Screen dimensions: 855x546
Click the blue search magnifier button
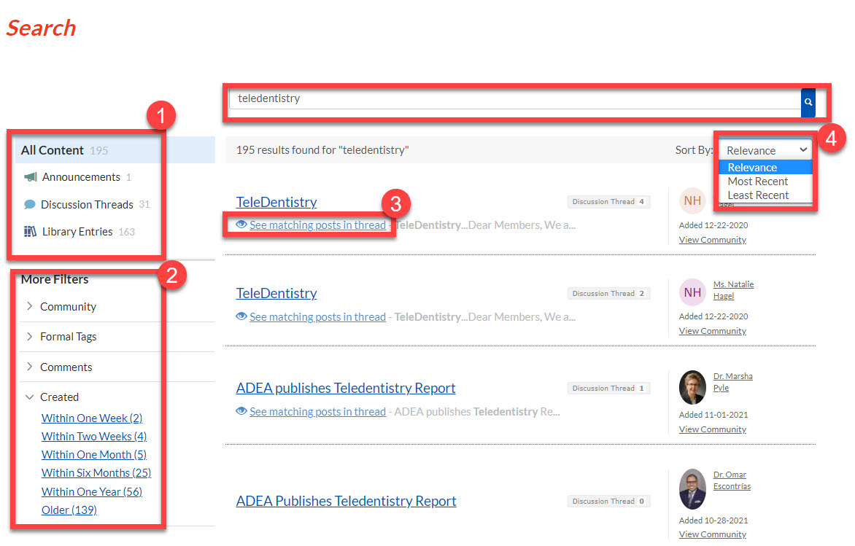pyautogui.click(x=808, y=103)
